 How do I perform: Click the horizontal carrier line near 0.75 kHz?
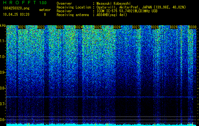click(101, 97)
